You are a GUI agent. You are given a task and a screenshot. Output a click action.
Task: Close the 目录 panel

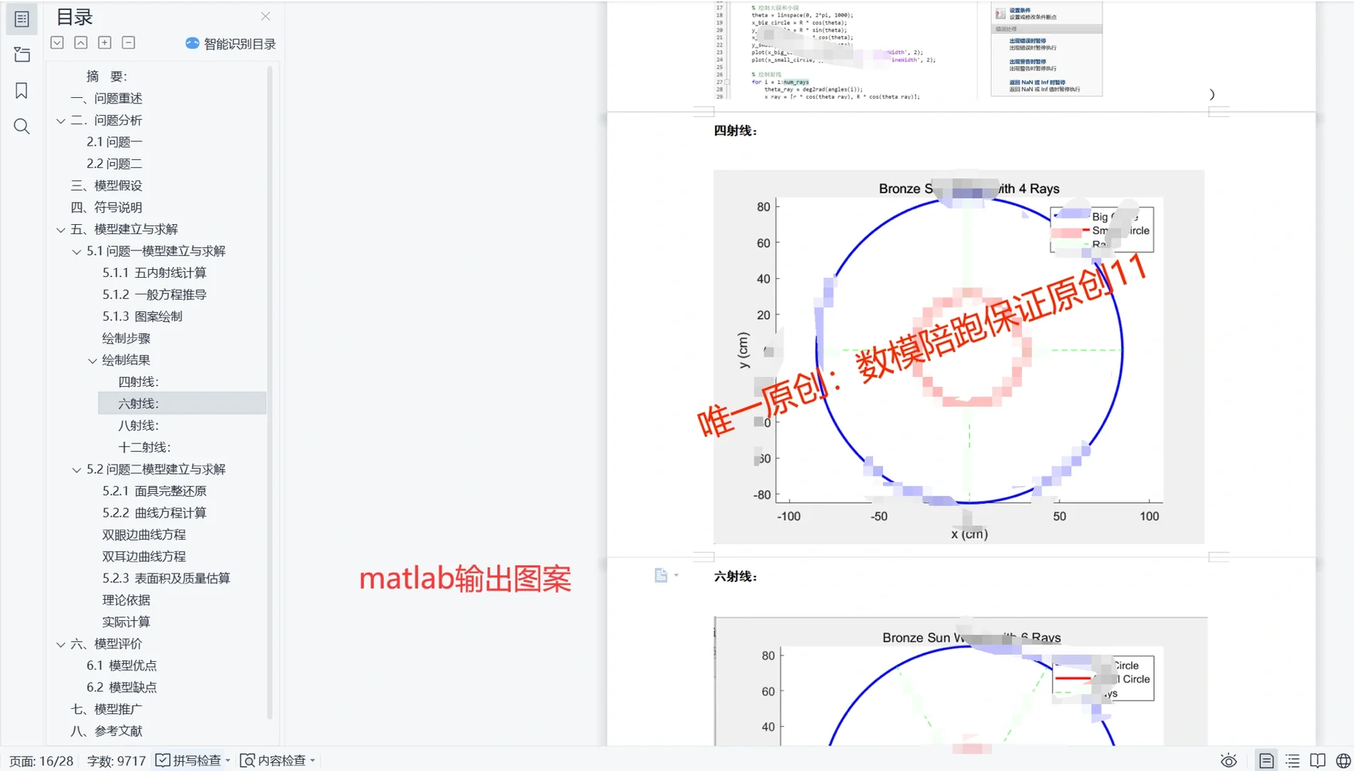coord(265,16)
